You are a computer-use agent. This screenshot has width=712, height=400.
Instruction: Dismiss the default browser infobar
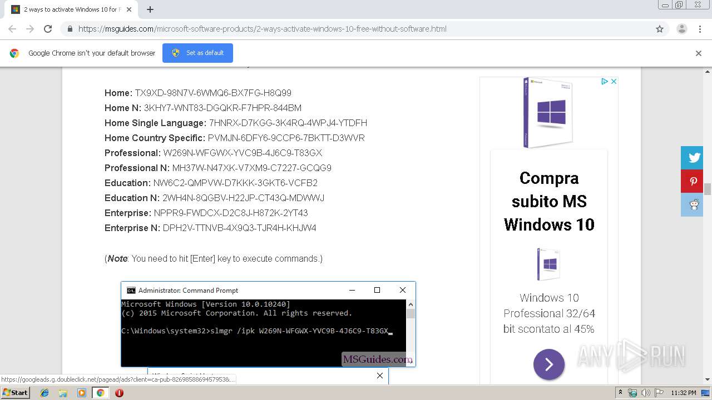(x=699, y=53)
